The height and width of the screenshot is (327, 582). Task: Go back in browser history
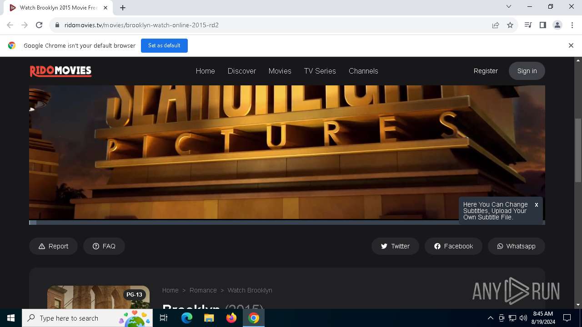pos(10,25)
